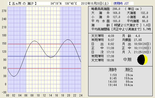Click the date 2012年10月20日(土)
This screenshot has height=98, width=155.
click(95, 4)
